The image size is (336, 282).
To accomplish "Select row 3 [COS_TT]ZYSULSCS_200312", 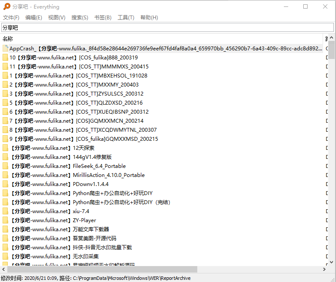I will tap(76, 94).
